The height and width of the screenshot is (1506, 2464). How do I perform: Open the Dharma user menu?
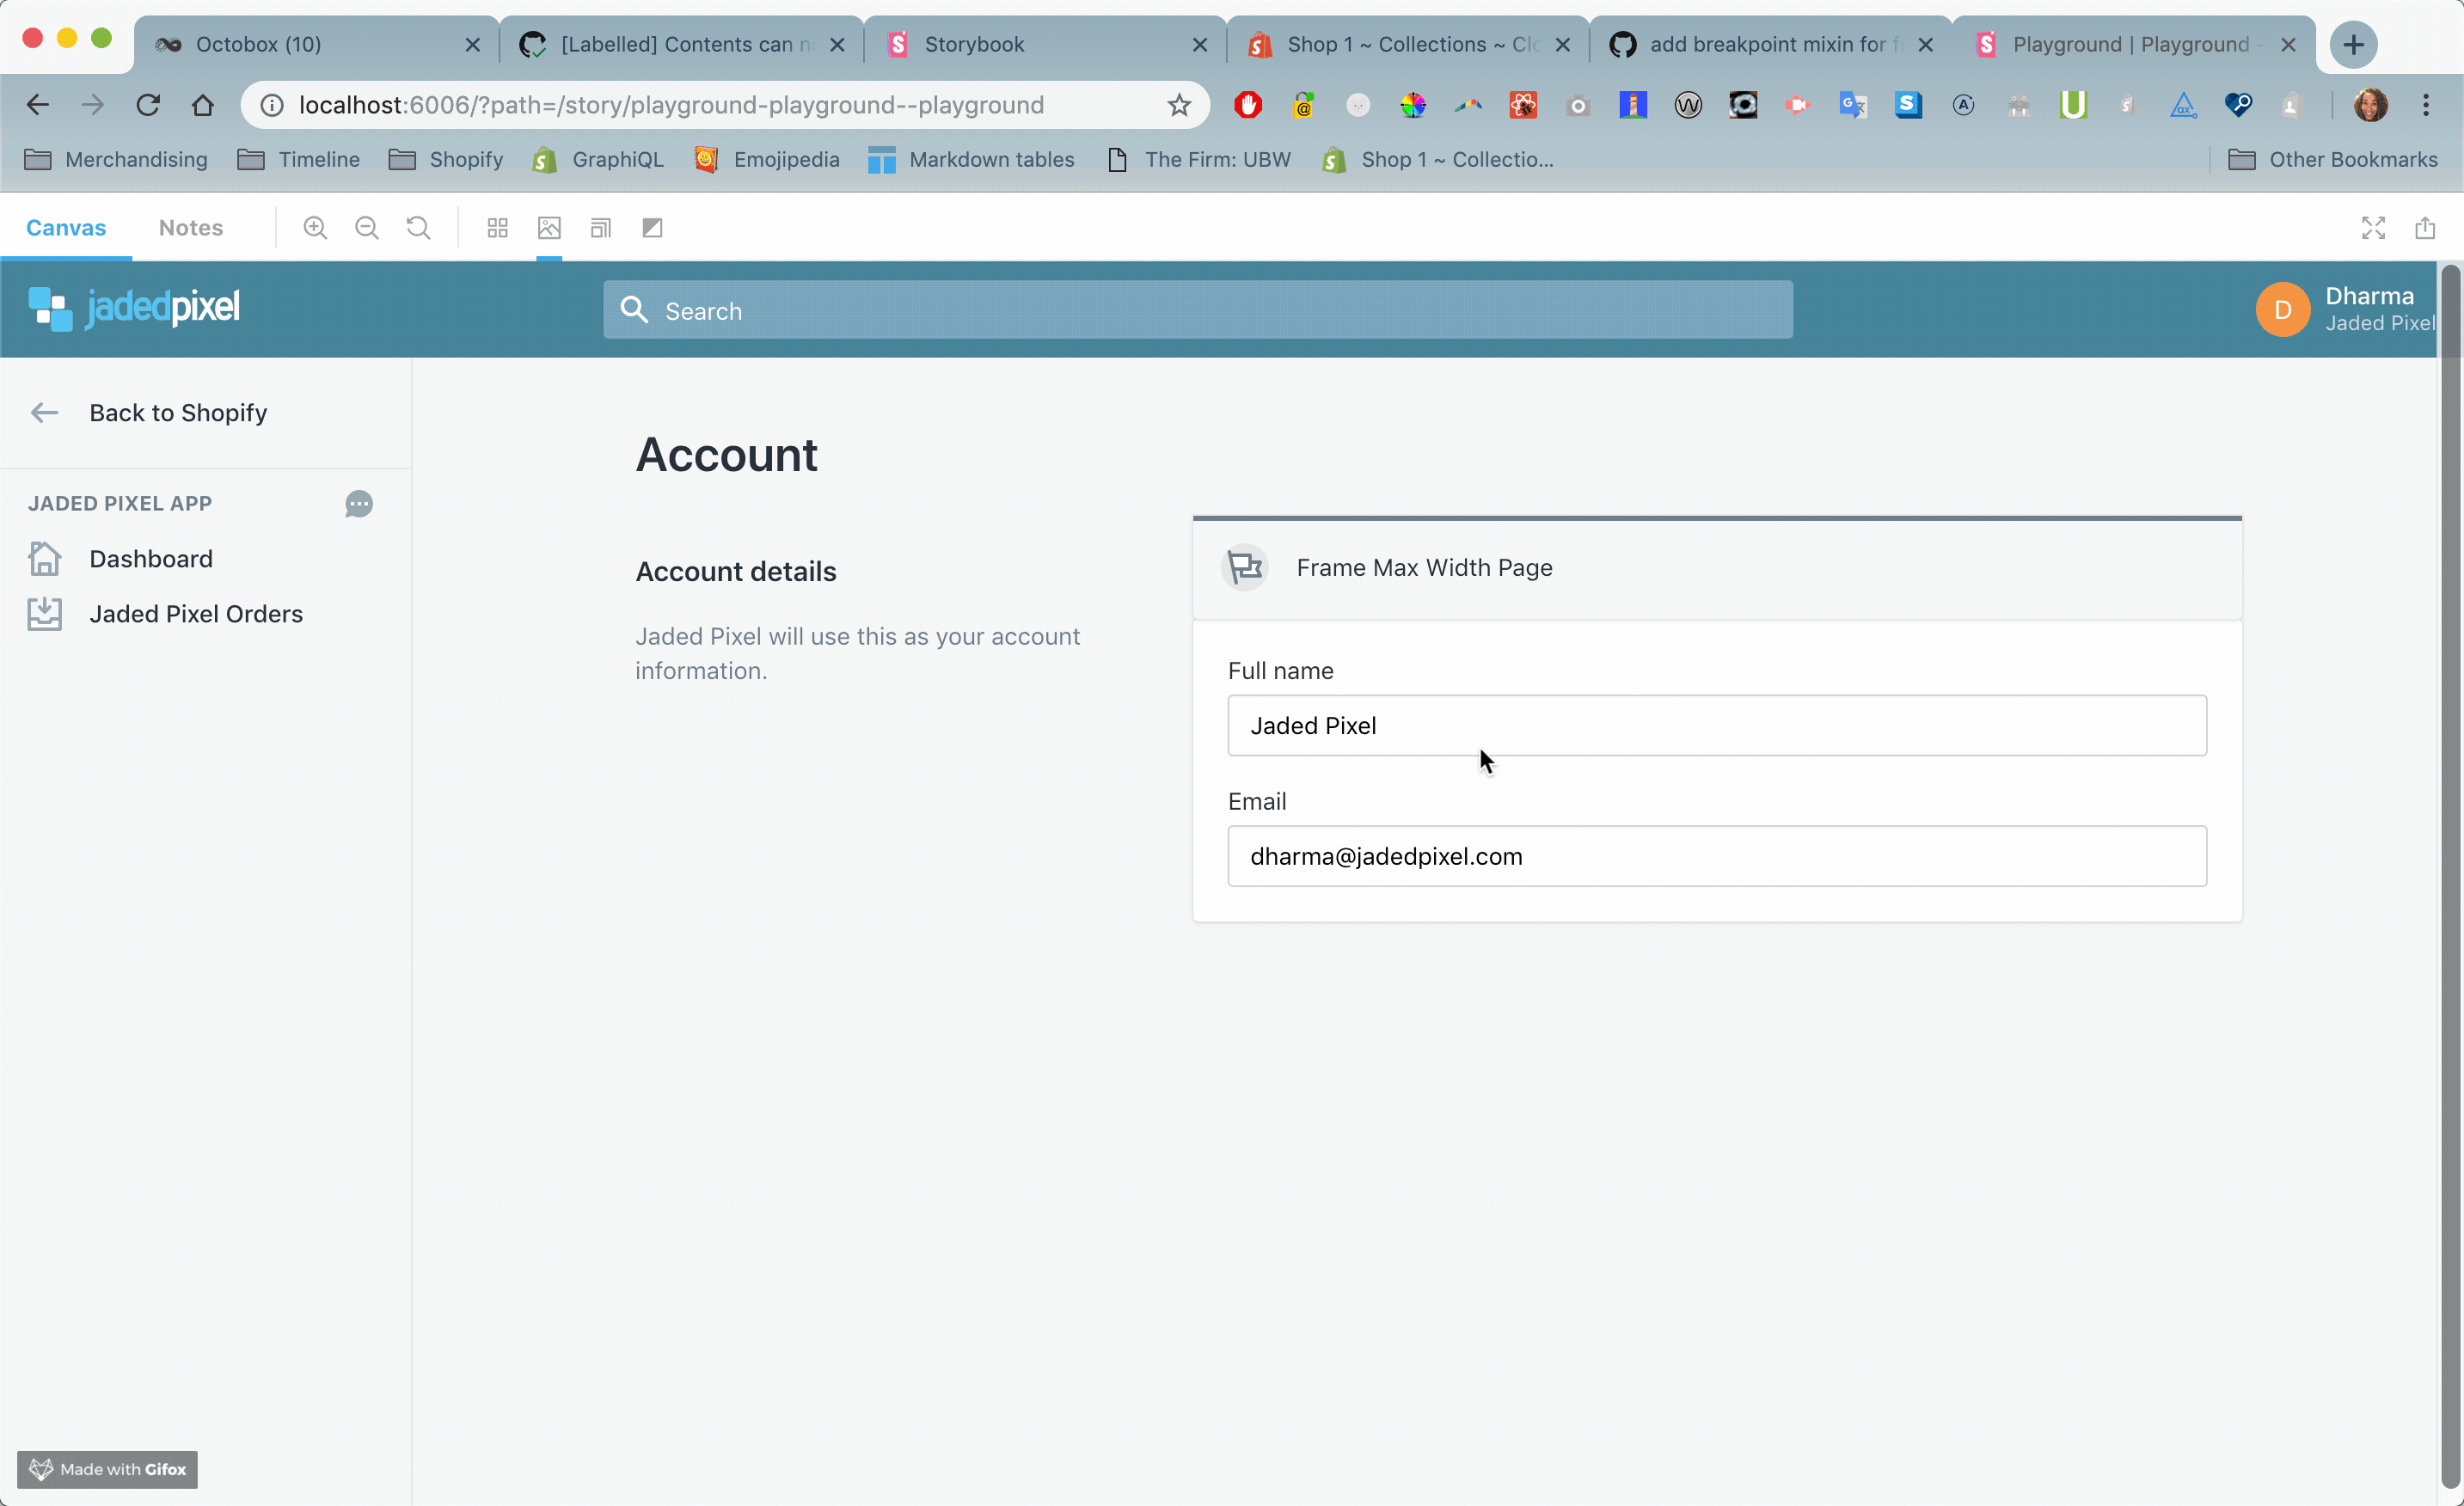pos(2344,309)
